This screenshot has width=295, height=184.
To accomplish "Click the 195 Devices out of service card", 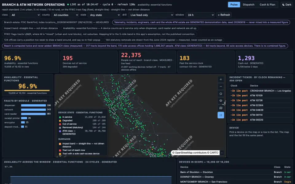I will [89, 62].
